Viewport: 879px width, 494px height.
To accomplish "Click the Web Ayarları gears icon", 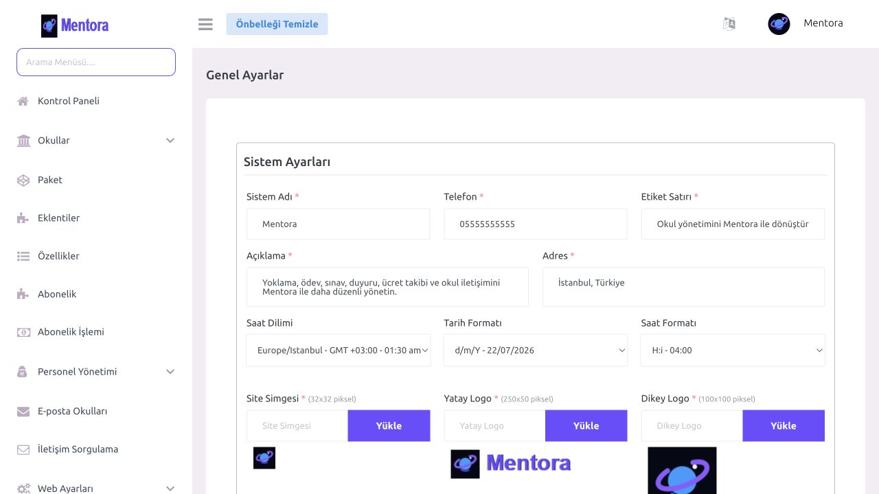I will [23, 489].
